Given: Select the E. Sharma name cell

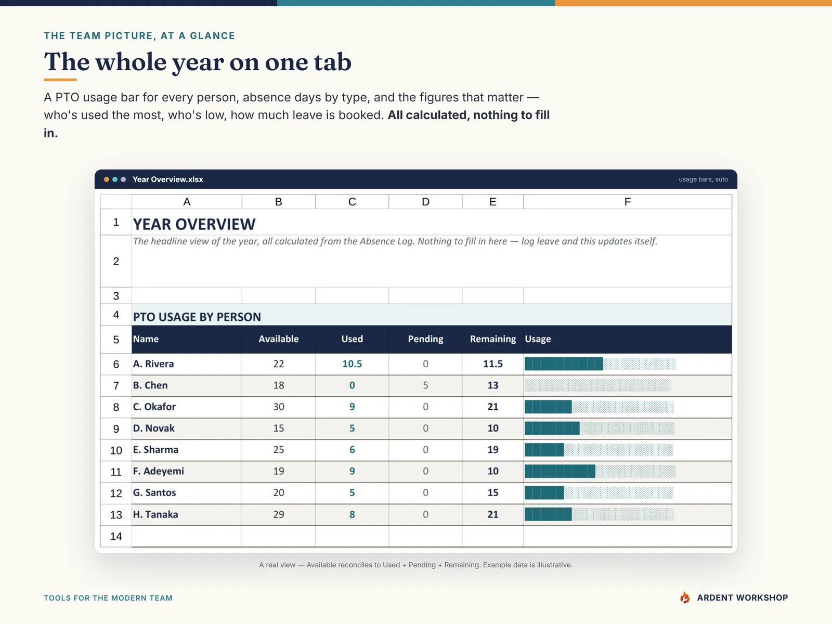Looking at the screenshot, I should pos(187,450).
